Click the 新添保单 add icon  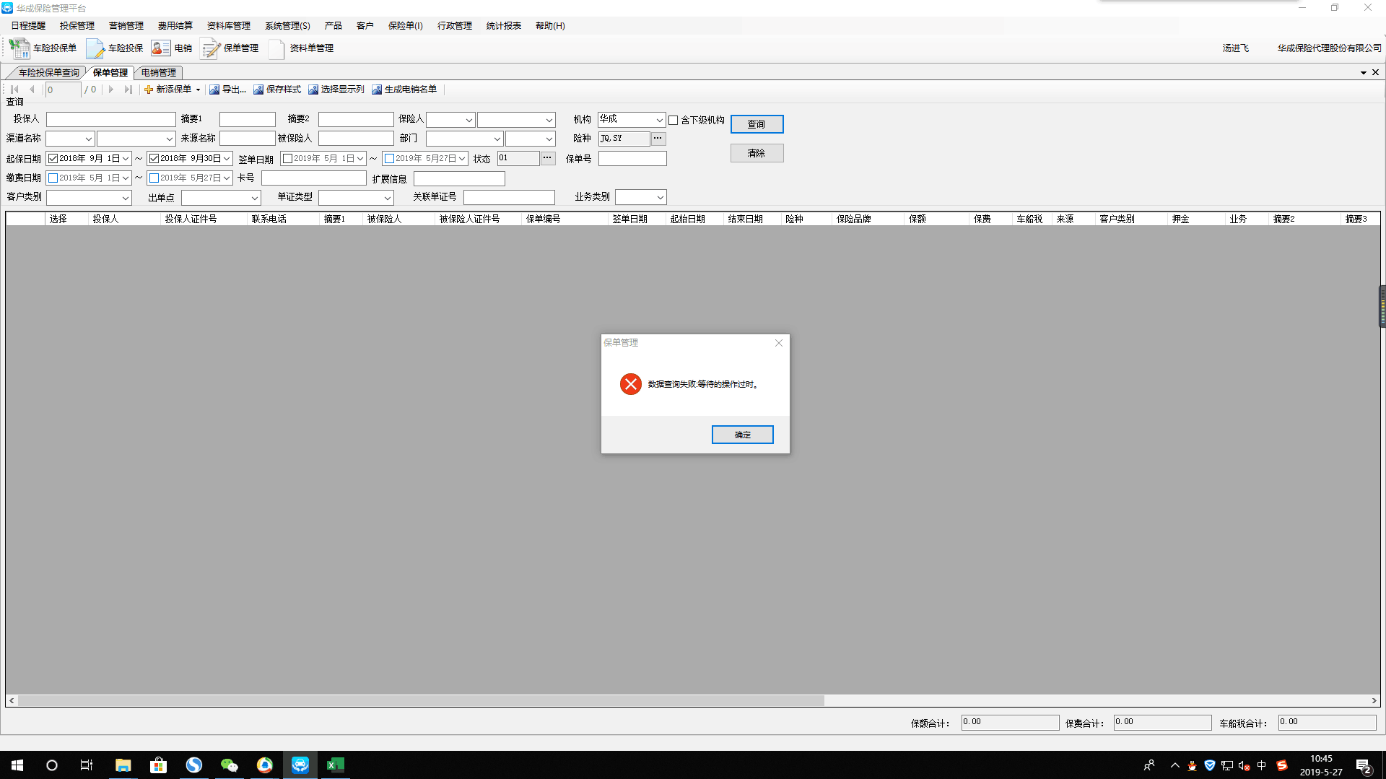(x=149, y=90)
